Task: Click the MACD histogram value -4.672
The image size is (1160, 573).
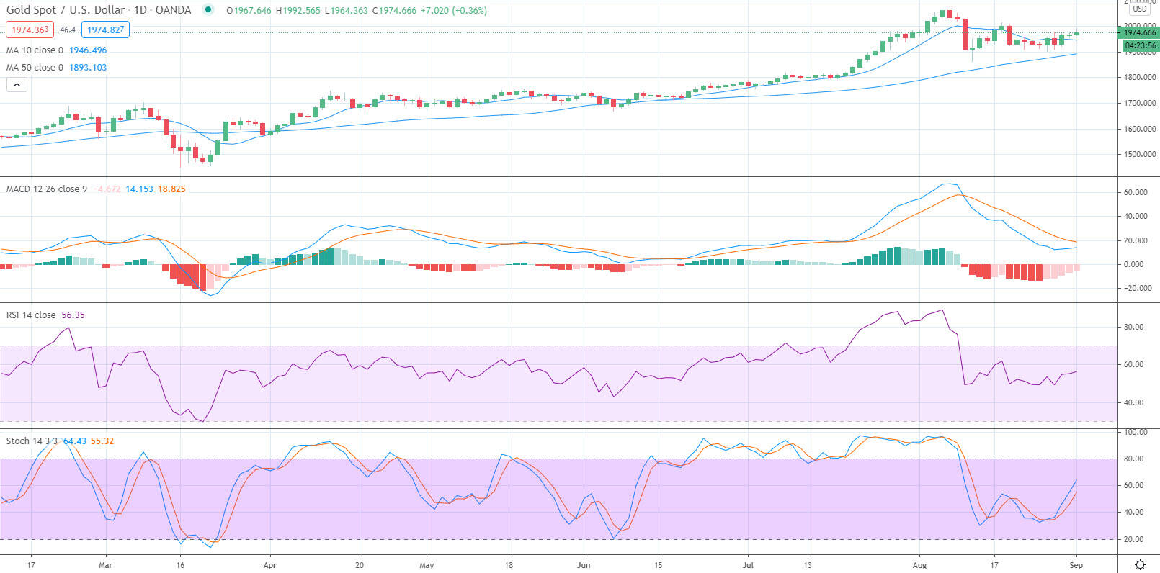Action: [107, 189]
